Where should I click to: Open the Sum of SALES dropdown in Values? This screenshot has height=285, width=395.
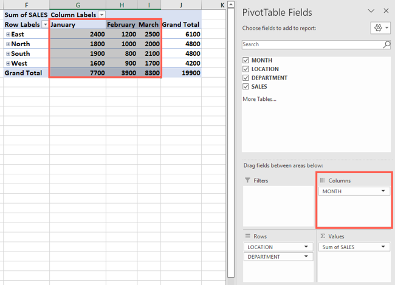tap(383, 247)
